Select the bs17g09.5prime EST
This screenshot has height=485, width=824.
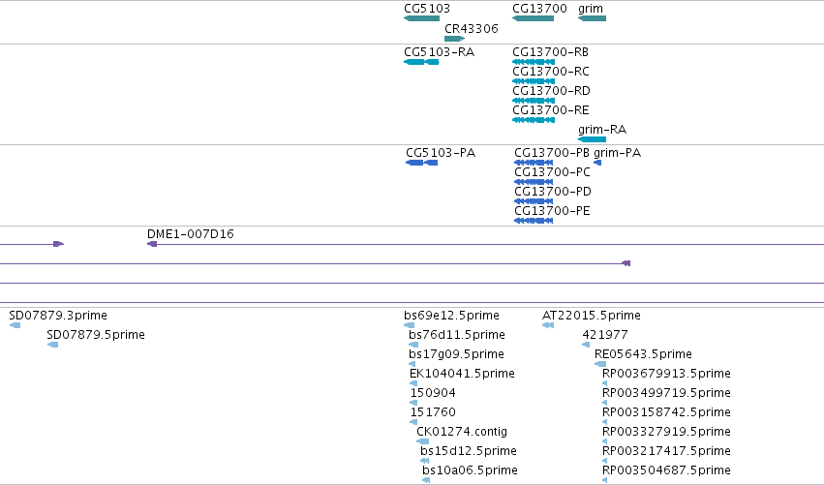point(412,364)
